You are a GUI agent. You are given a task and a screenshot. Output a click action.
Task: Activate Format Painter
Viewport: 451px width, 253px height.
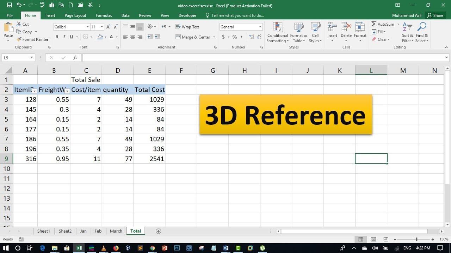pyautogui.click(x=32, y=39)
